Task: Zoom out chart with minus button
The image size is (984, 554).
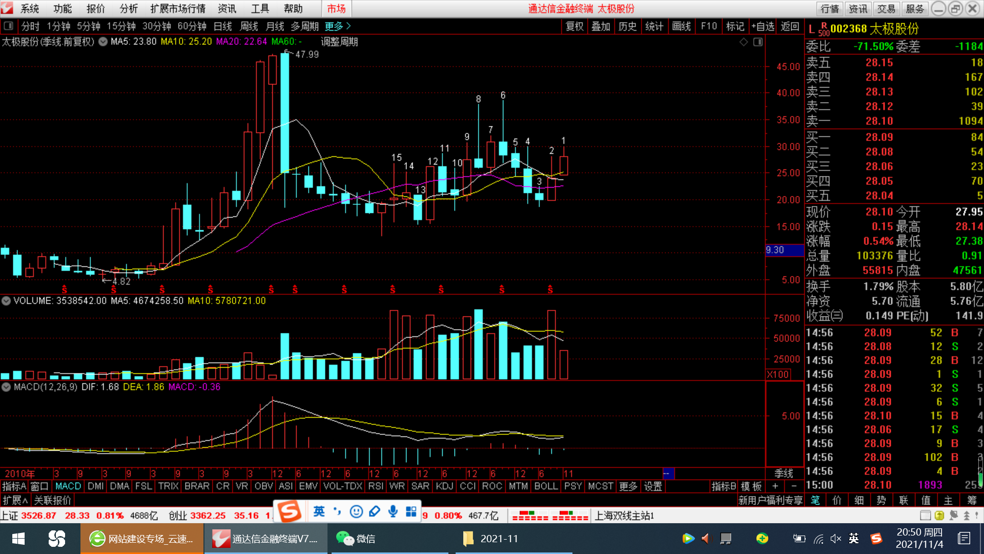Action: (x=794, y=486)
